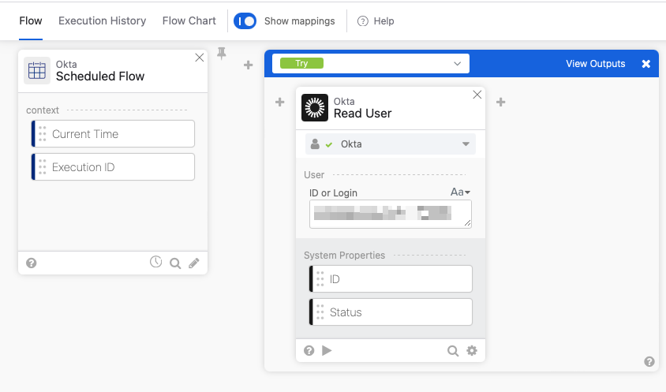Close the Try block with X icon

click(646, 64)
